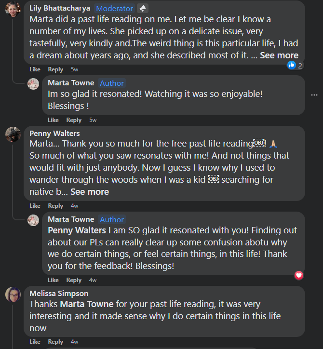
Task: Click the Marta Towne mention in Melissa's comment
Action: [87, 304]
